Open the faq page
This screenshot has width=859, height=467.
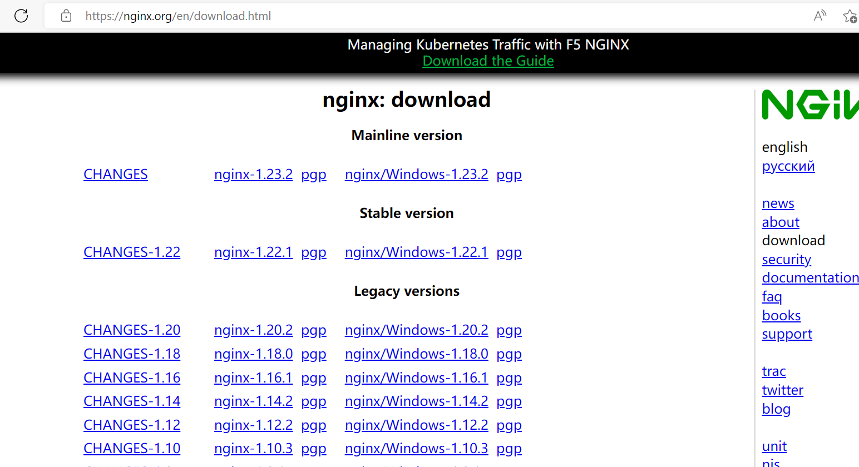click(772, 297)
